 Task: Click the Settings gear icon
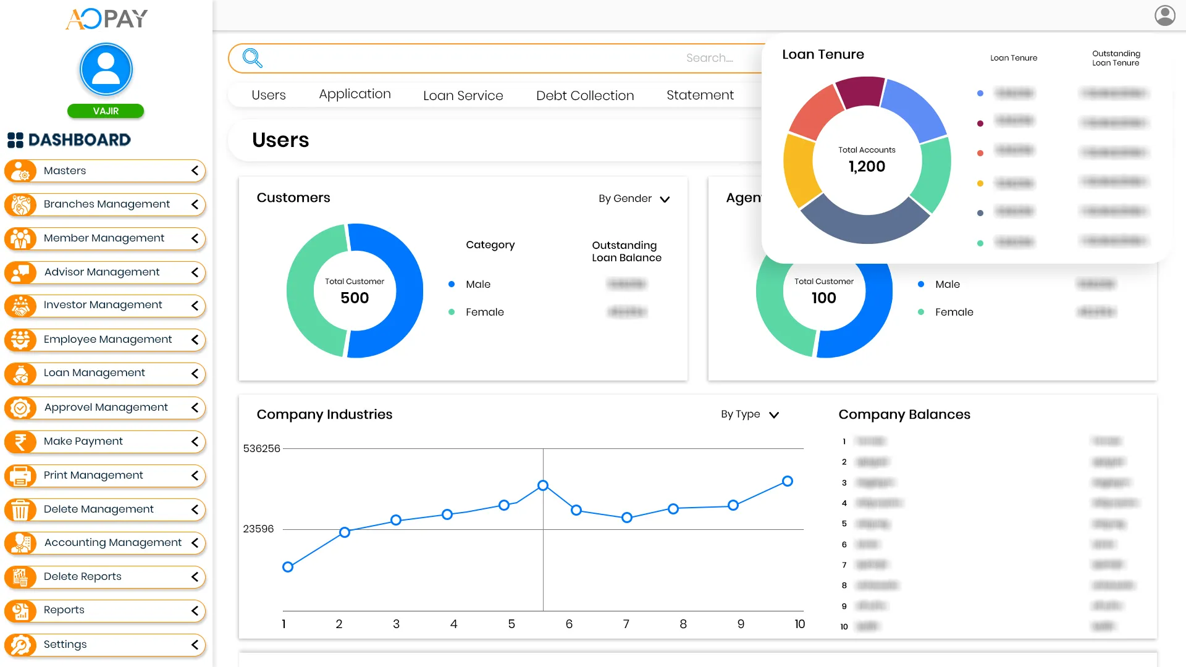[x=22, y=645]
